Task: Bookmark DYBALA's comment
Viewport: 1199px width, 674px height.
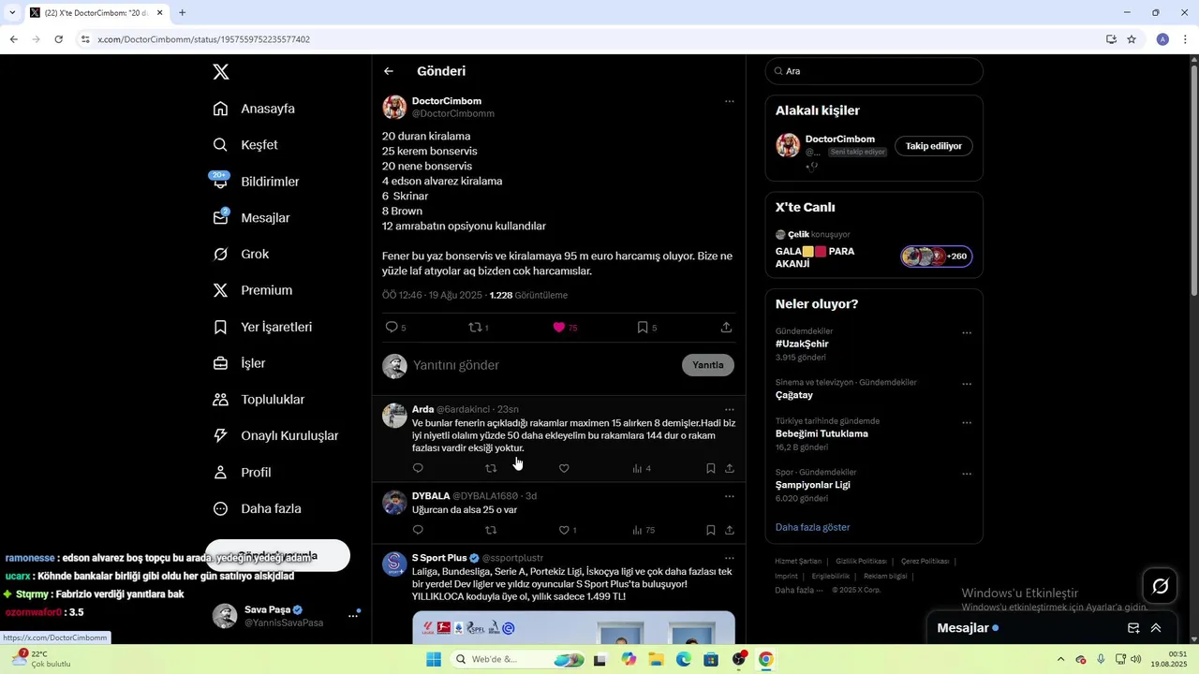Action: (x=711, y=530)
